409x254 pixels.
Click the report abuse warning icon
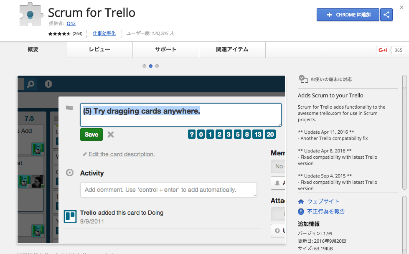[x=301, y=211]
